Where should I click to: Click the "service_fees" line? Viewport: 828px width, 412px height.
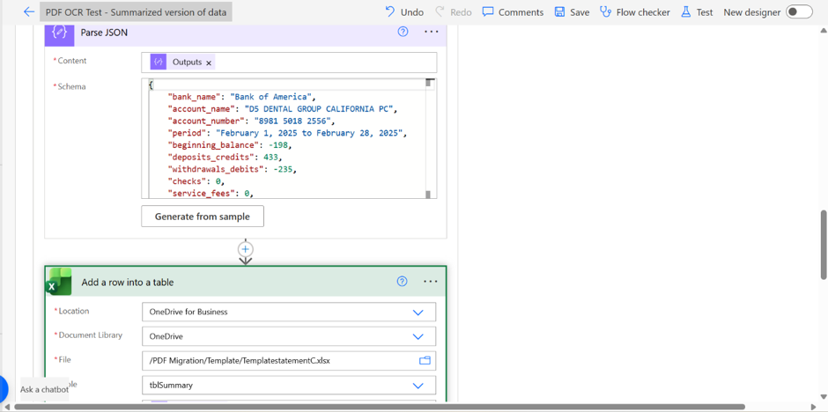pos(211,194)
